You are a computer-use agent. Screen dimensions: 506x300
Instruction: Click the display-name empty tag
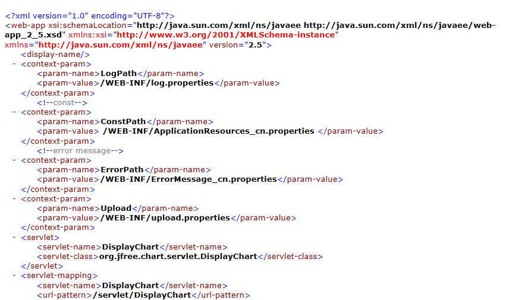[55, 55]
